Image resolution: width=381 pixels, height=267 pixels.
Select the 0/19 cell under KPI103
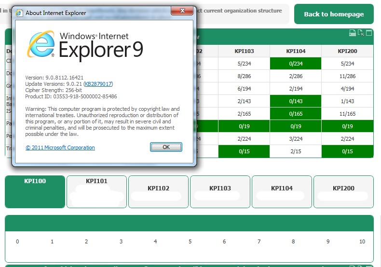tap(244, 126)
